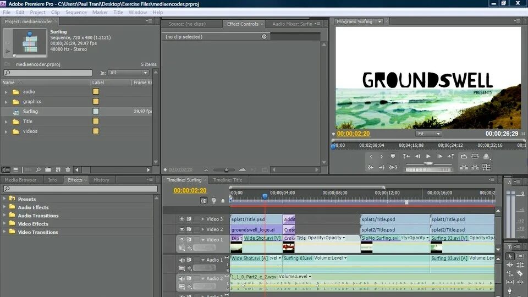Expand the Video Effects folder

tap(4, 224)
